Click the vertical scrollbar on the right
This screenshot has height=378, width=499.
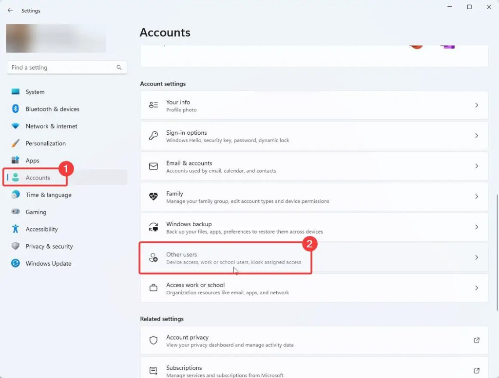tap(497, 252)
